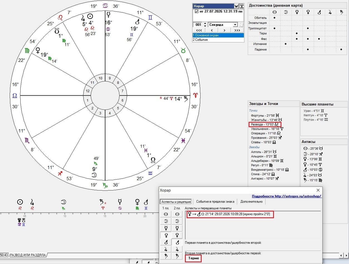Click into the 001 step value field
The height and width of the screenshot is (264, 349).
198,25
